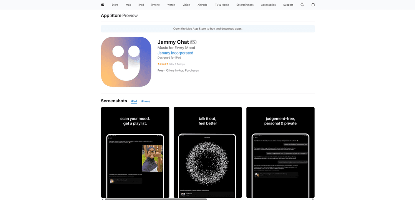The height and width of the screenshot is (200, 415).
Task: Switch to the iPhone screenshots tab
Action: tap(146, 101)
